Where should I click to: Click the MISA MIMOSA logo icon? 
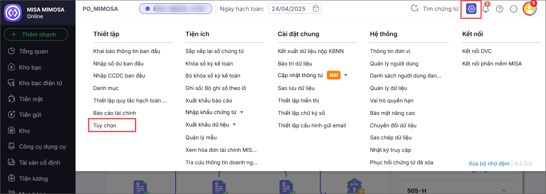tap(12, 12)
